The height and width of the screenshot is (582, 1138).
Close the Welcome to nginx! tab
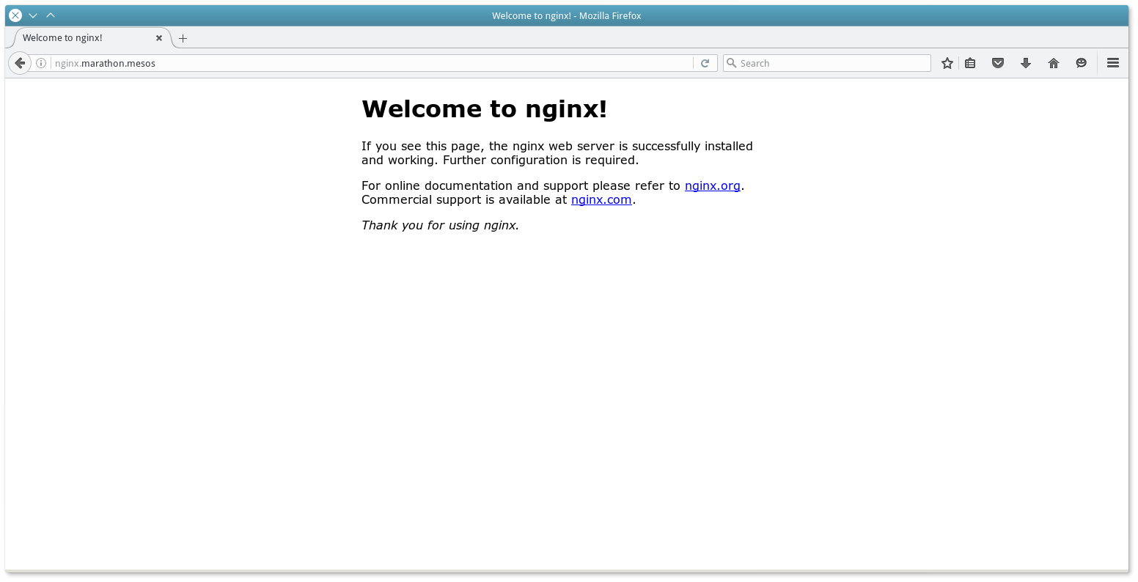(x=159, y=38)
